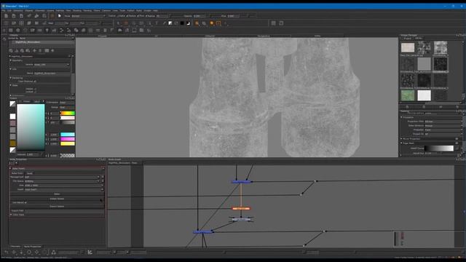
Task: Click inside the teal color picker square
Action: 31,127
